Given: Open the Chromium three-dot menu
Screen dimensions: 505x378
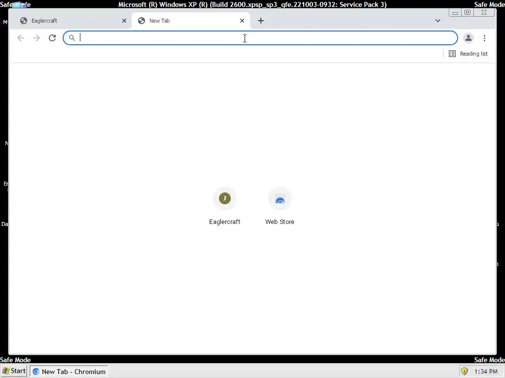Looking at the screenshot, I should (484, 38).
